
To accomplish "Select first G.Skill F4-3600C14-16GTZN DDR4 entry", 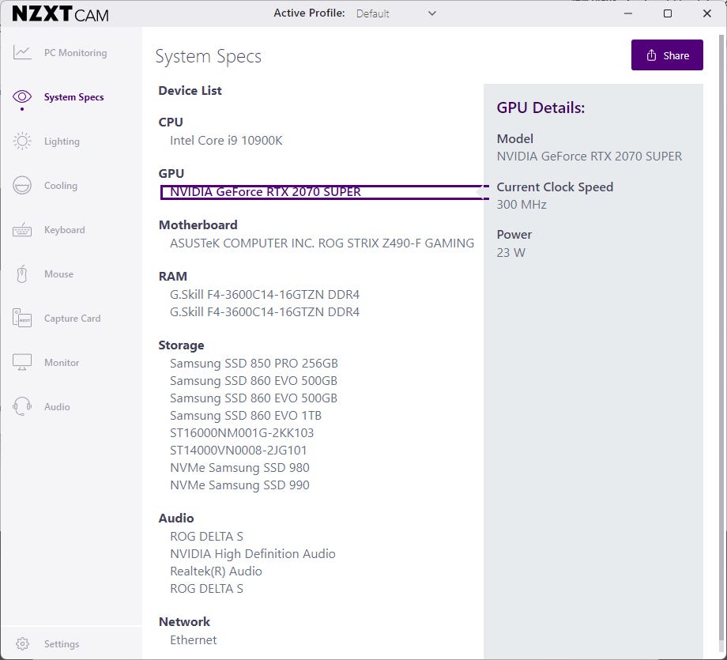I will tap(264, 295).
